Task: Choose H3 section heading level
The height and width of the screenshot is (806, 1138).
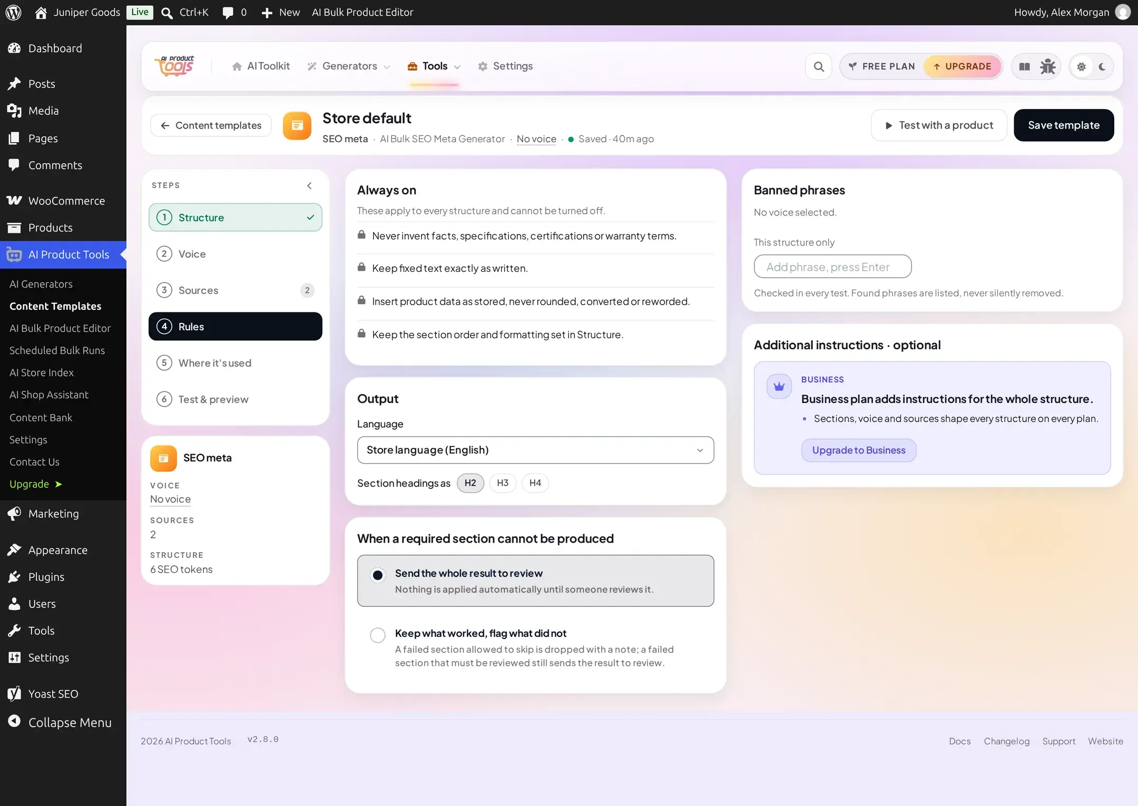Action: click(x=503, y=483)
